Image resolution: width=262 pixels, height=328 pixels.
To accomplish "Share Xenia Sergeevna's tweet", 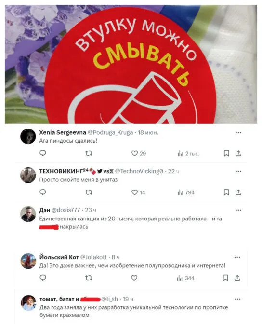I will point(238,153).
